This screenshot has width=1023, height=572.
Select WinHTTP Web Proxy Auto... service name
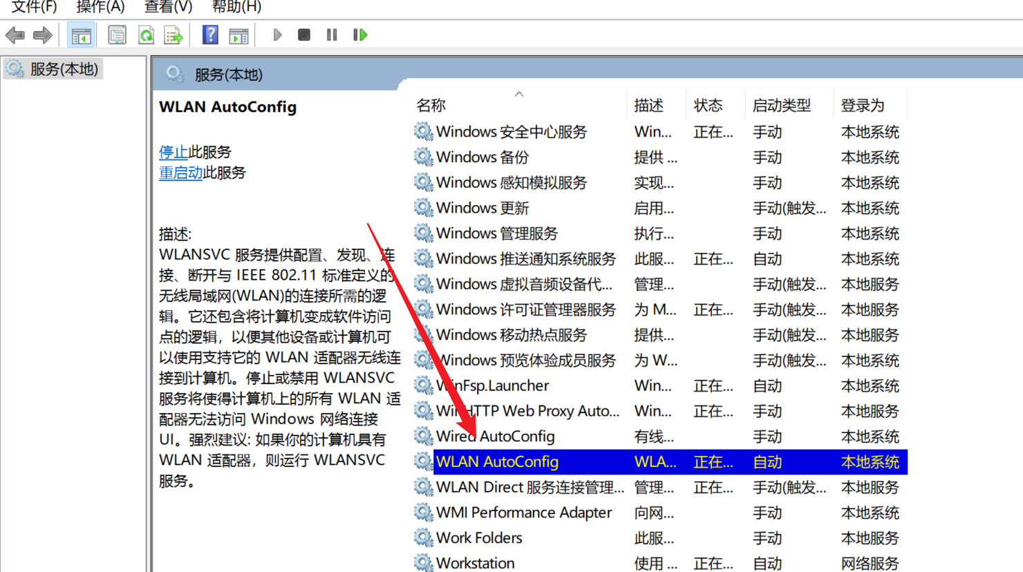pos(528,411)
